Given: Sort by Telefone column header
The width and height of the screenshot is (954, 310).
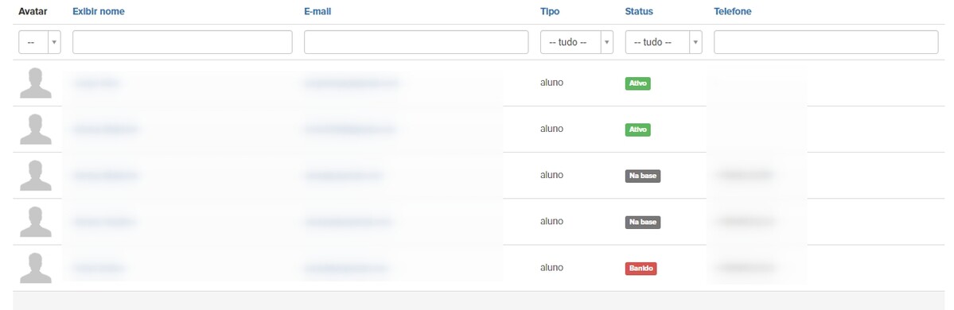Looking at the screenshot, I should tap(733, 12).
